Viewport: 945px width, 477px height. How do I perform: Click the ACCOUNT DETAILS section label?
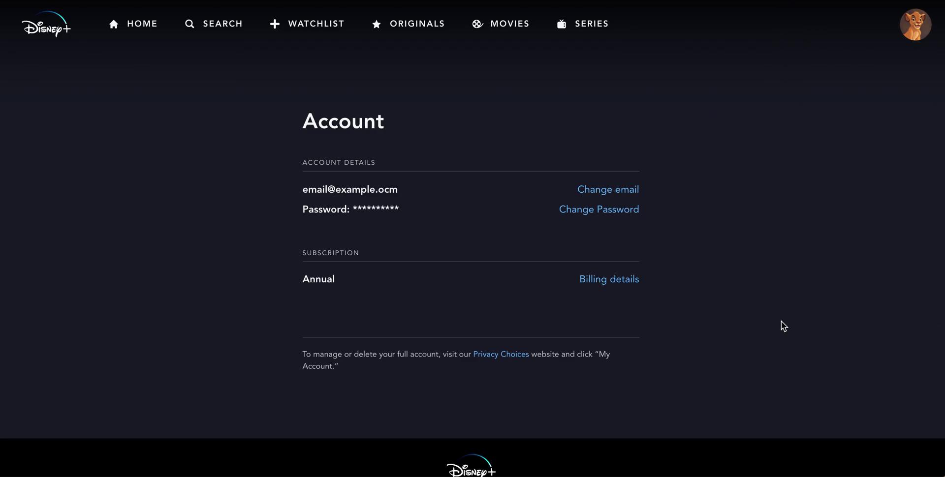(x=339, y=162)
